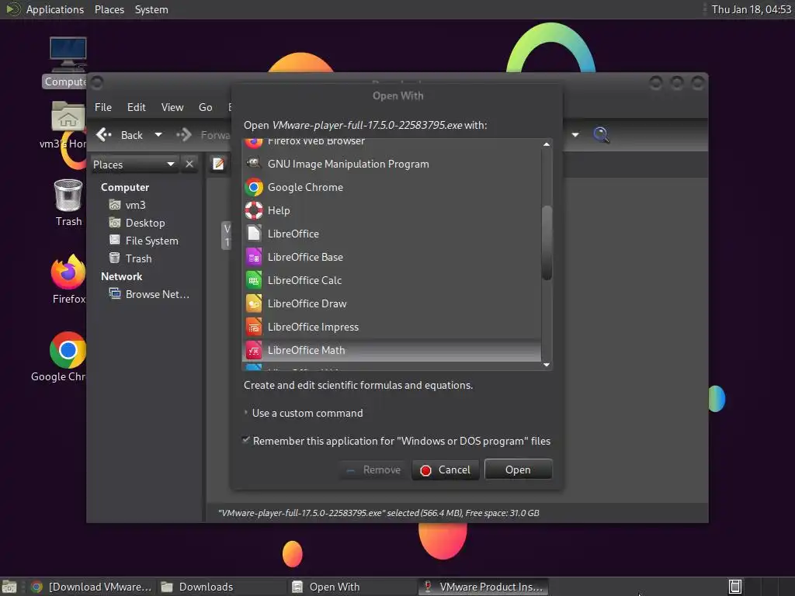Open the Back history dropdown arrow
This screenshot has height=596, width=795.
(158, 135)
